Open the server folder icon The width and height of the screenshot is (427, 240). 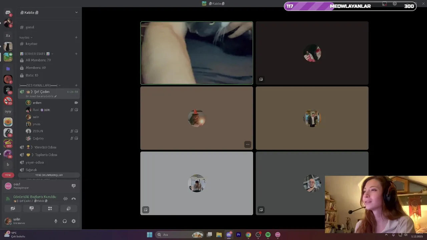(x=8, y=68)
